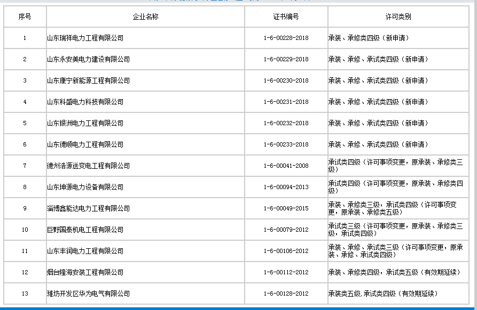477x310 pixels.
Task: Click permit category for 山东坤源电力设备有限公司
Action: pyautogui.click(x=396, y=187)
